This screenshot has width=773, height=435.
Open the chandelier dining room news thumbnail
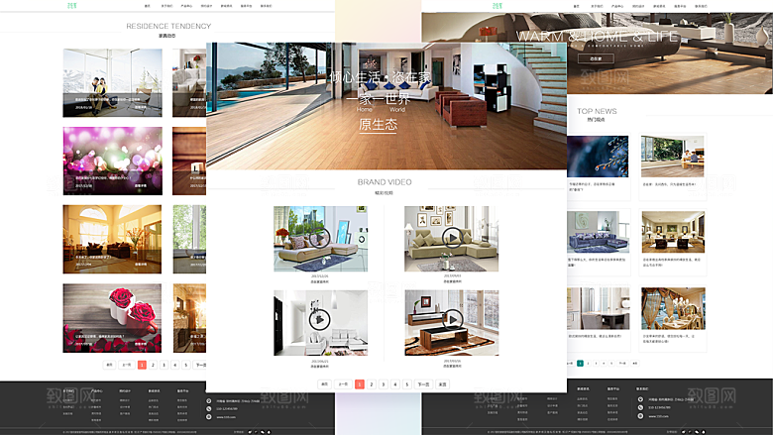[x=673, y=308]
